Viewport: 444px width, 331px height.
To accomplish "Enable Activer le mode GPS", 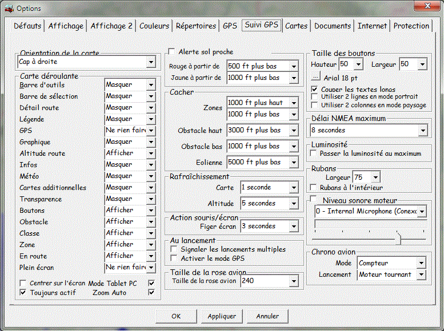I will pos(174,259).
